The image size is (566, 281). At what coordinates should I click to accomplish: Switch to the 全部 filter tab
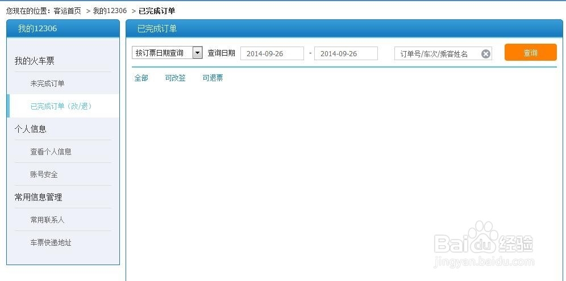point(141,78)
